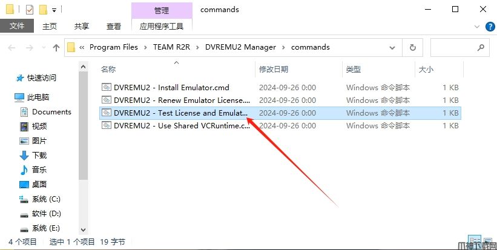The image size is (497, 250).
Task: Open the address history dropdown
Action: pos(392,48)
